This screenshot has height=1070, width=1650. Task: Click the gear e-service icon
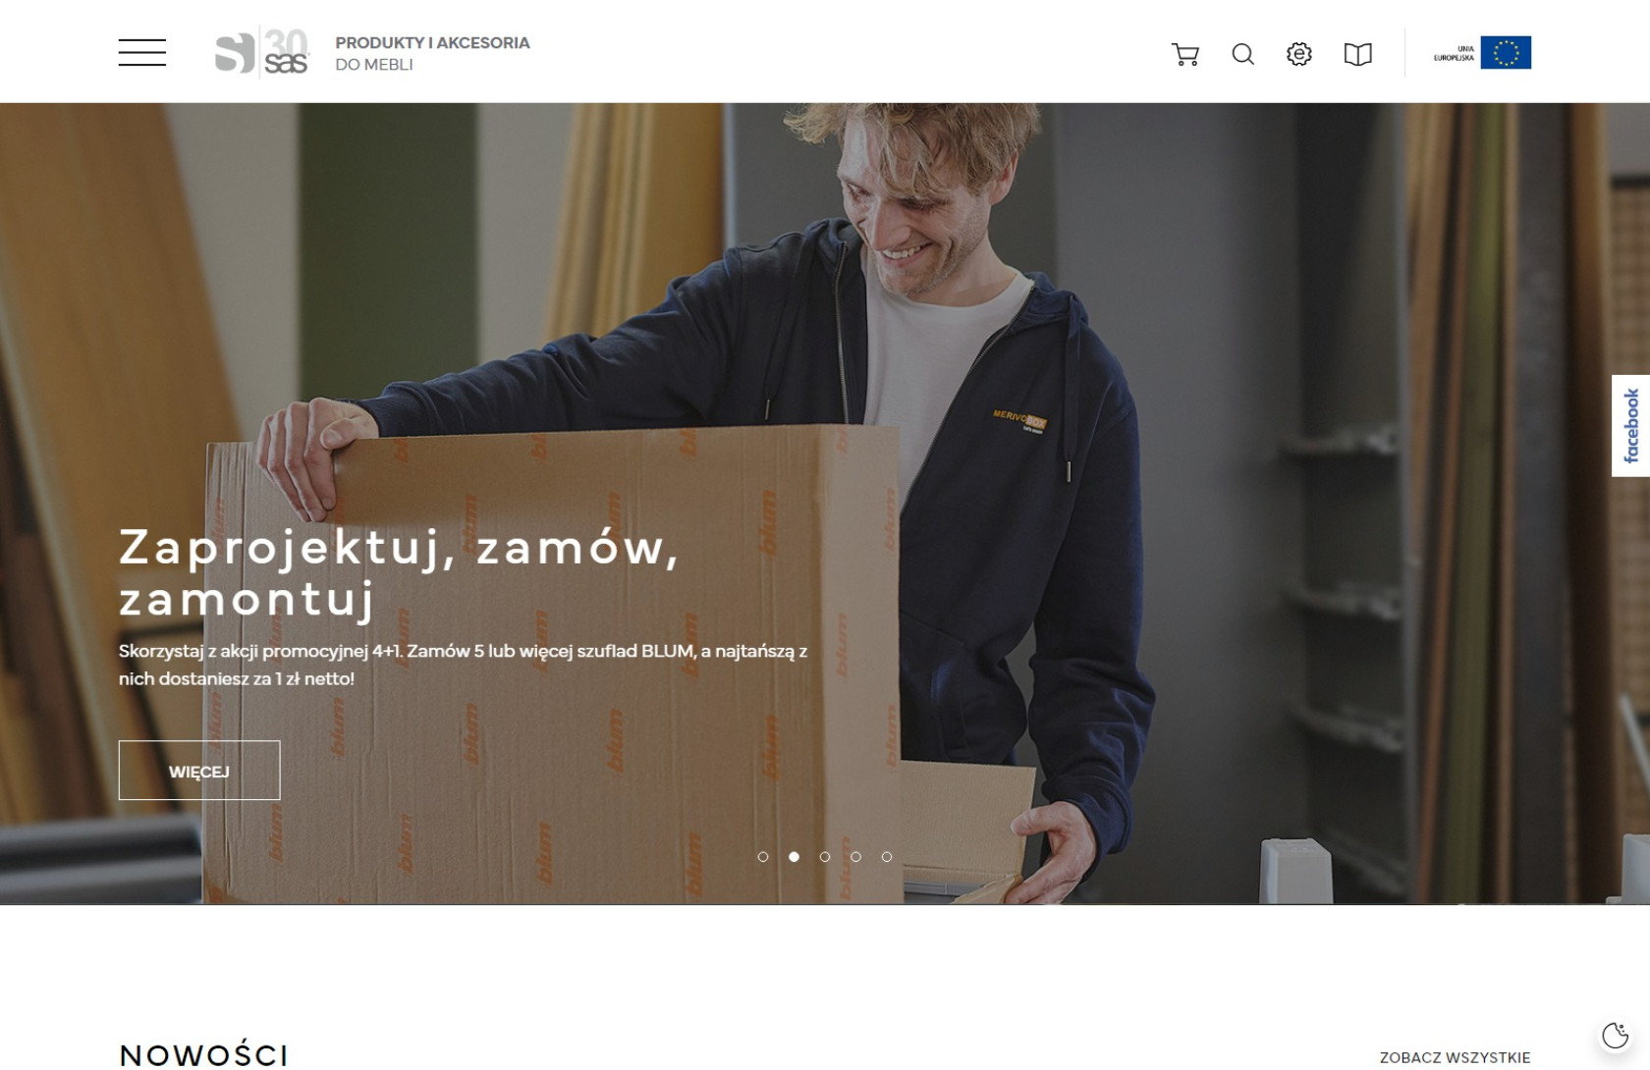tap(1299, 54)
